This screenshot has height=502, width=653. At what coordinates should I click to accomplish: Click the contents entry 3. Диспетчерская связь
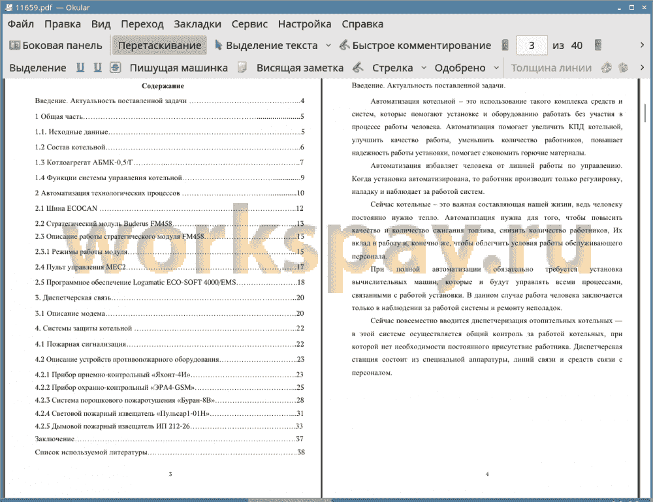click(x=170, y=297)
